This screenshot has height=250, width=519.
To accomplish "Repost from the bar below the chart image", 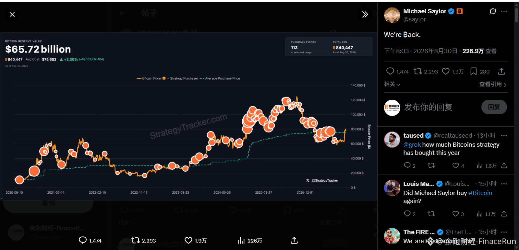I will click(x=135, y=240).
